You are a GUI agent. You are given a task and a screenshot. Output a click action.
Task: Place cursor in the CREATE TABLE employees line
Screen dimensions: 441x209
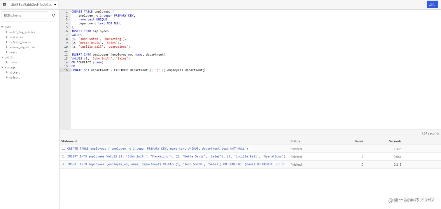coord(92,12)
